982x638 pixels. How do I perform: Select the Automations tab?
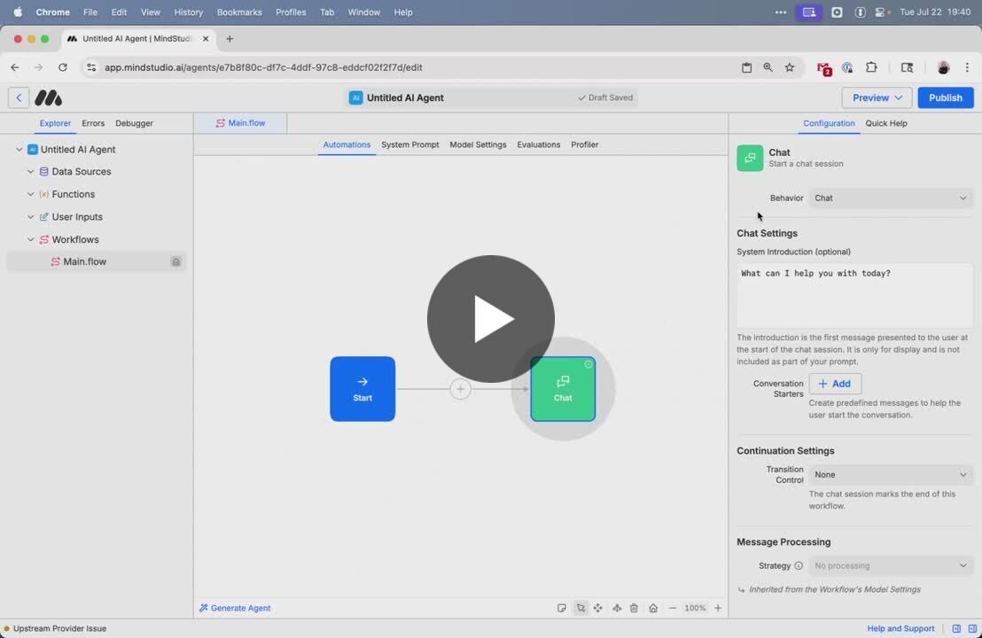pos(347,144)
